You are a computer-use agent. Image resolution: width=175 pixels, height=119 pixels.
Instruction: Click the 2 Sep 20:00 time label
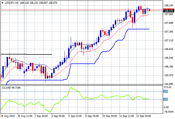click(x=41, y=116)
